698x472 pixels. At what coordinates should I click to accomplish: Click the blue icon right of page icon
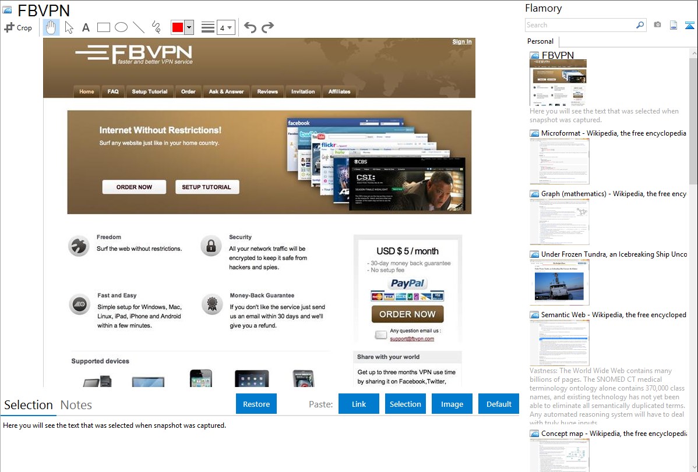click(x=689, y=25)
